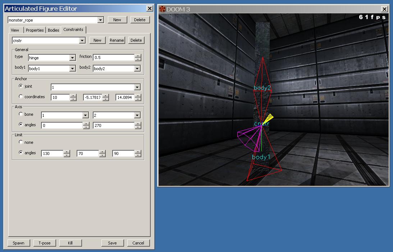Open the body2 dropdown
The width and height of the screenshot is (393, 252).
[x=137, y=69]
